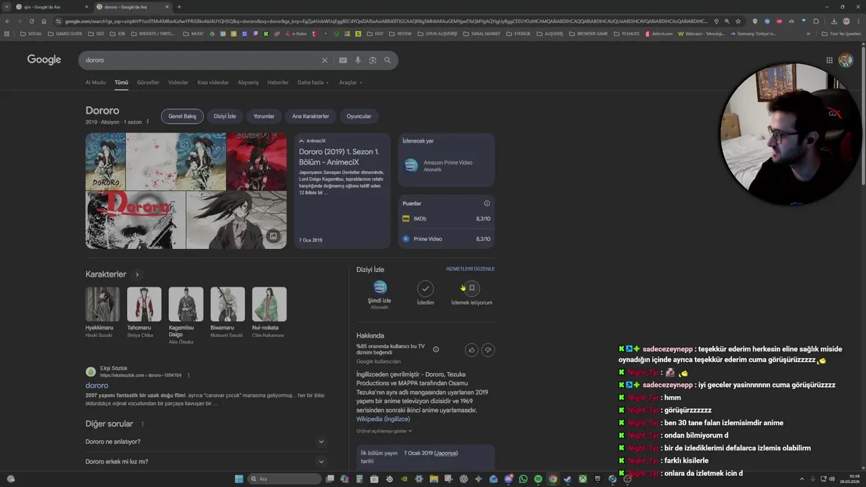Select Tahomaru character thumbnail

[144, 304]
